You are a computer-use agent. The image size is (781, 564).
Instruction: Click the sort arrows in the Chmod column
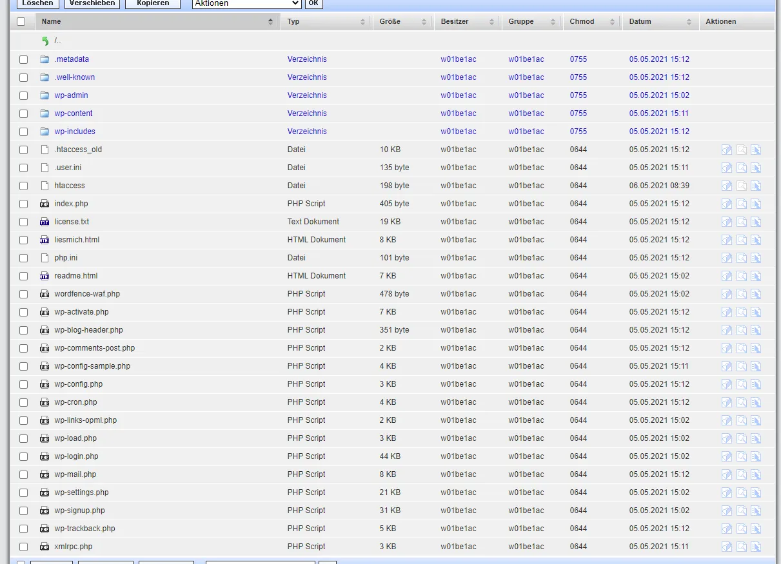click(x=611, y=22)
